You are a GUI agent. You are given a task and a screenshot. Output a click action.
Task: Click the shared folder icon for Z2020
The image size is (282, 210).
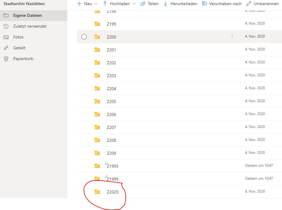click(x=97, y=192)
